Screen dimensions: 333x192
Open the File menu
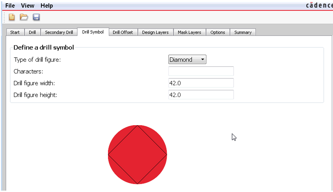coord(10,5)
